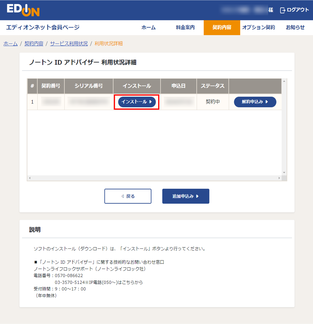Click the EDION logo
This screenshot has height=324, width=313.
pos(23,10)
